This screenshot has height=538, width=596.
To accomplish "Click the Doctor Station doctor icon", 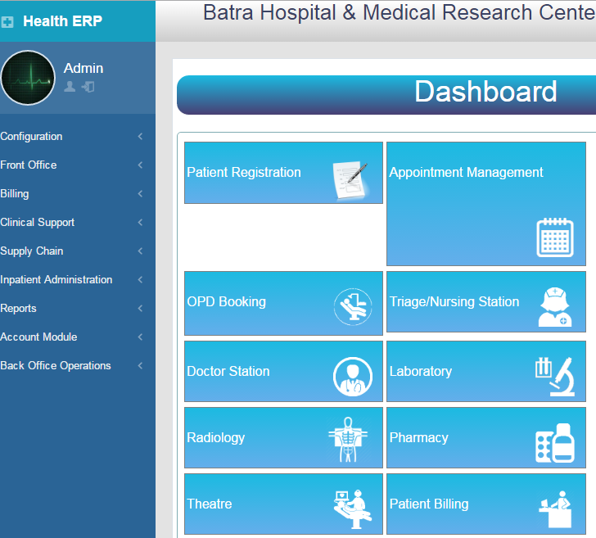I will pos(353,377).
